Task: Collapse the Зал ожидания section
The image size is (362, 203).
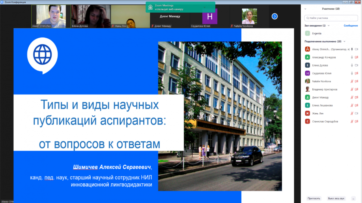Action: coord(329,26)
